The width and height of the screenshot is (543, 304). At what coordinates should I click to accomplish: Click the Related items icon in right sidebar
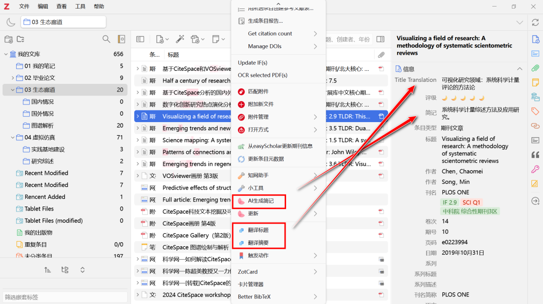[535, 126]
